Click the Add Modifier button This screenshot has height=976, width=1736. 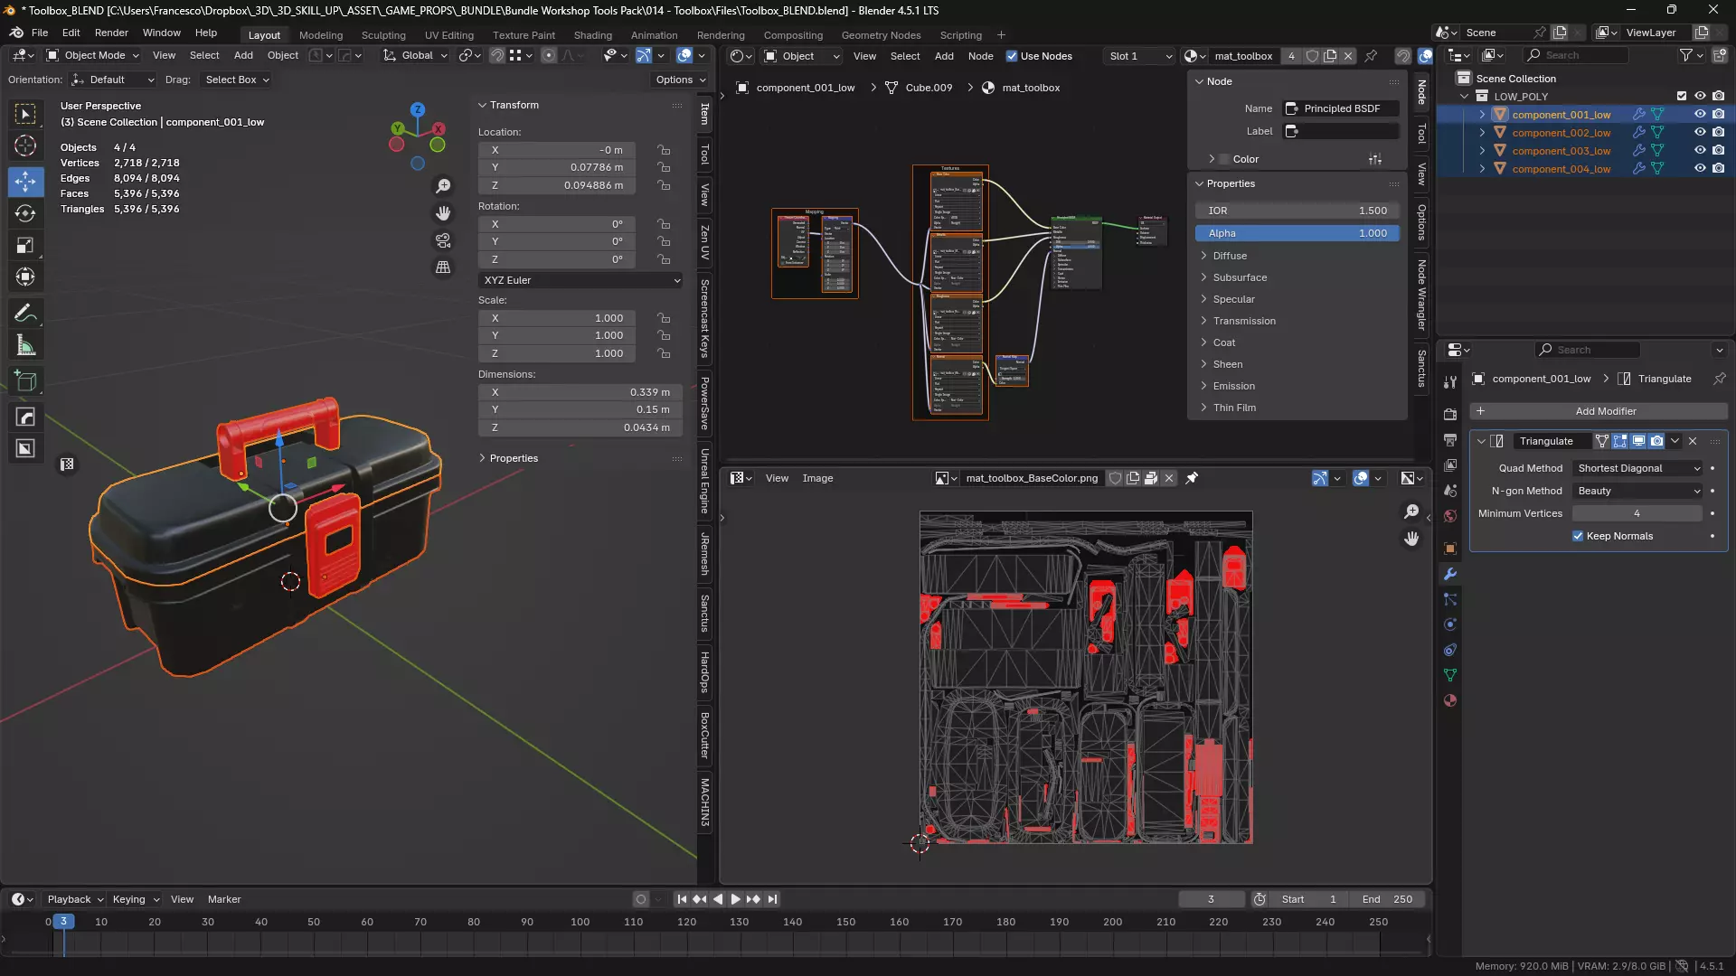point(1599,411)
